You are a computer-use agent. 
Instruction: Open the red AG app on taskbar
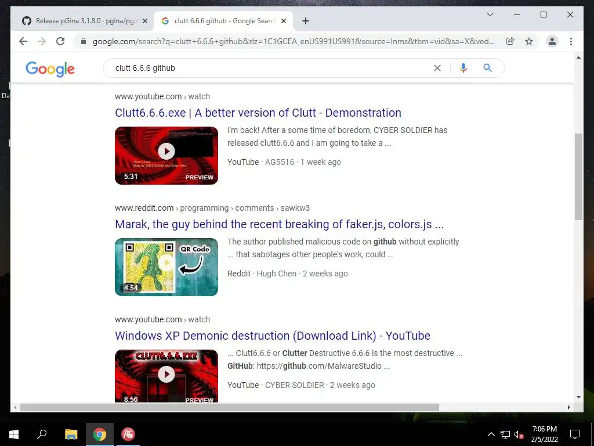(128, 434)
